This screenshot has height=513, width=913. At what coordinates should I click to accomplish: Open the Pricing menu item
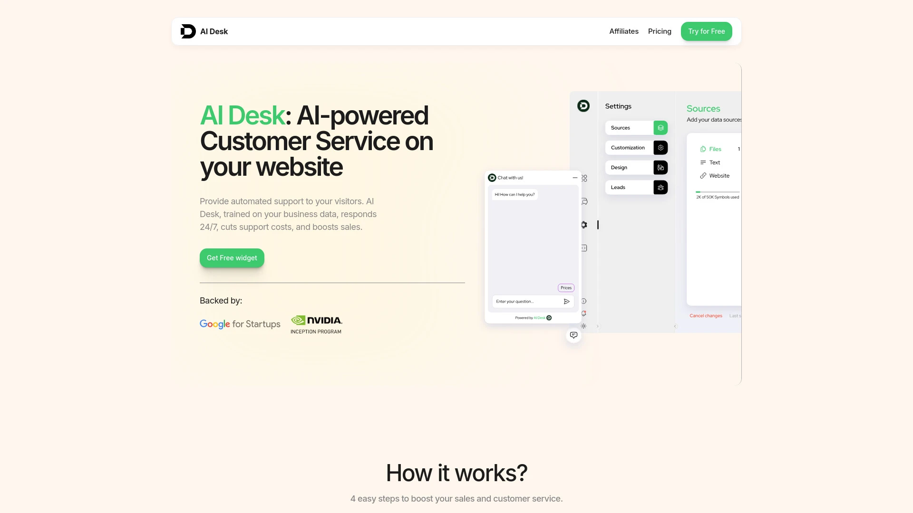[660, 31]
